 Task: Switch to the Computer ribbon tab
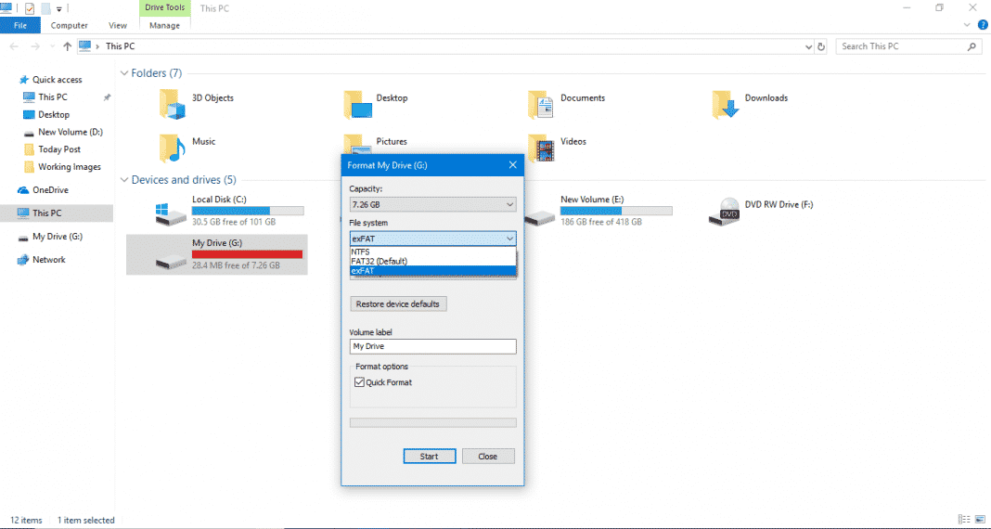coord(70,26)
